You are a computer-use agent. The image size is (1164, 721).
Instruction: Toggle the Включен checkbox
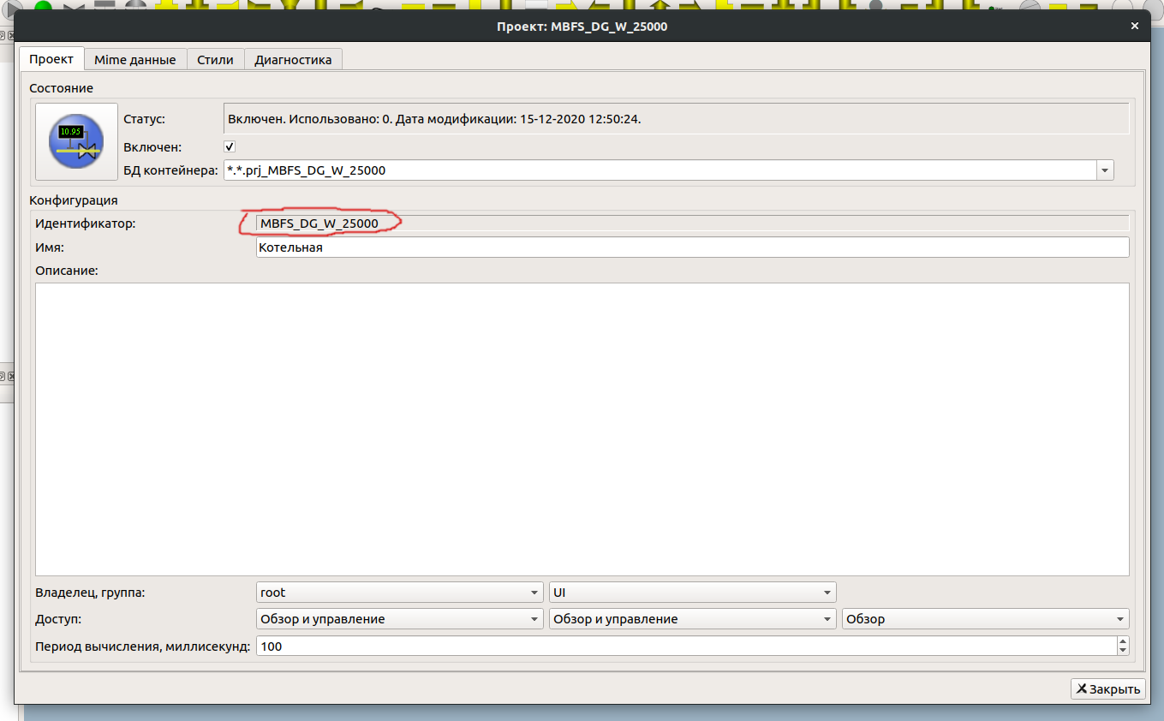pyautogui.click(x=230, y=146)
